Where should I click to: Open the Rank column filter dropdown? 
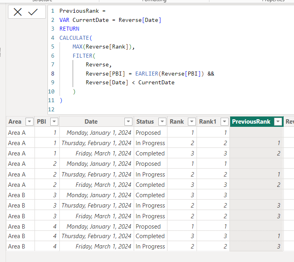coord(192,122)
